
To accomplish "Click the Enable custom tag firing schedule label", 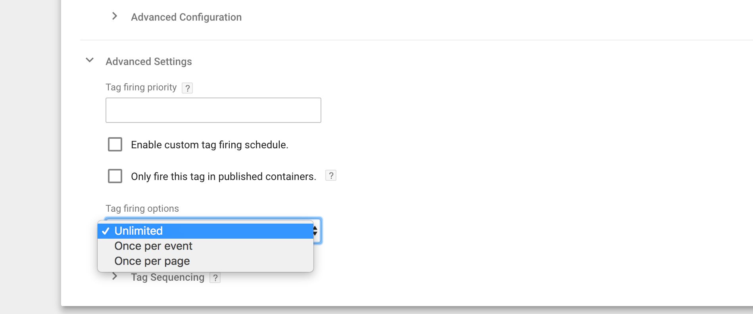I will [209, 145].
